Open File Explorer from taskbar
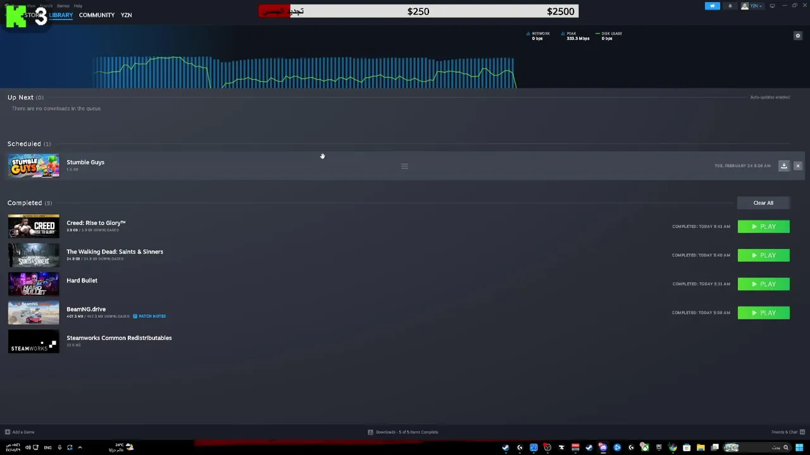 click(701, 447)
